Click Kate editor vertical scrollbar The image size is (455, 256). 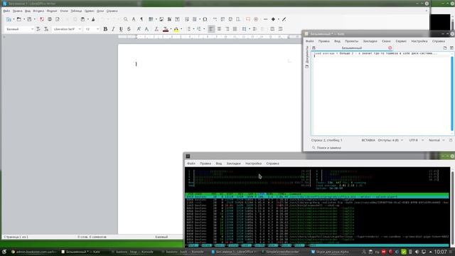[452, 93]
